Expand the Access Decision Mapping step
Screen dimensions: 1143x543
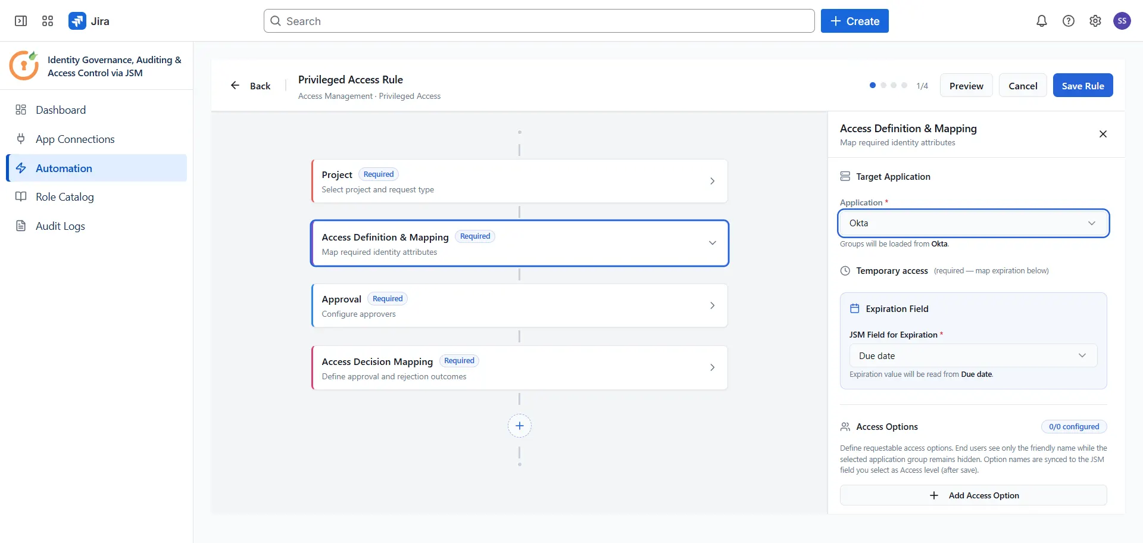(713, 367)
